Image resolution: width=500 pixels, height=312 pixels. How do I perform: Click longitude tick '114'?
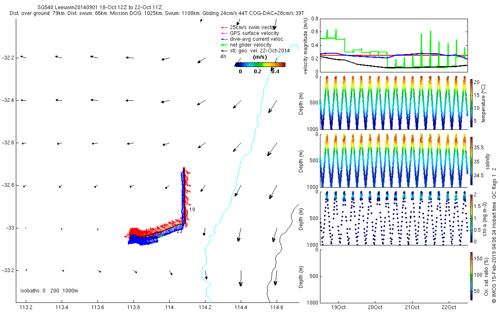point(169,307)
